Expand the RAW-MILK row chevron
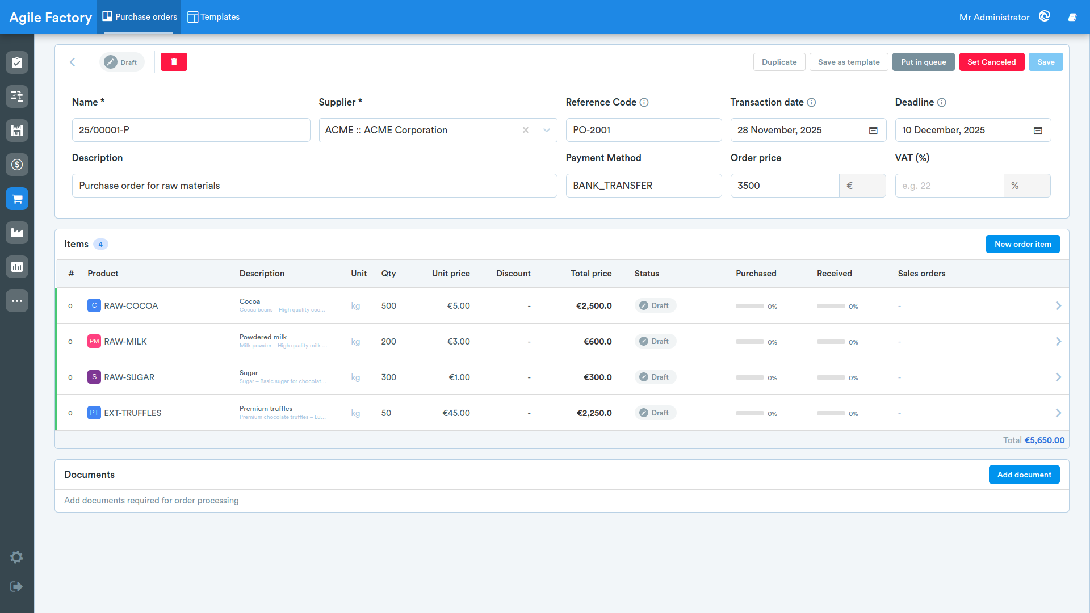This screenshot has width=1090, height=613. (x=1058, y=341)
